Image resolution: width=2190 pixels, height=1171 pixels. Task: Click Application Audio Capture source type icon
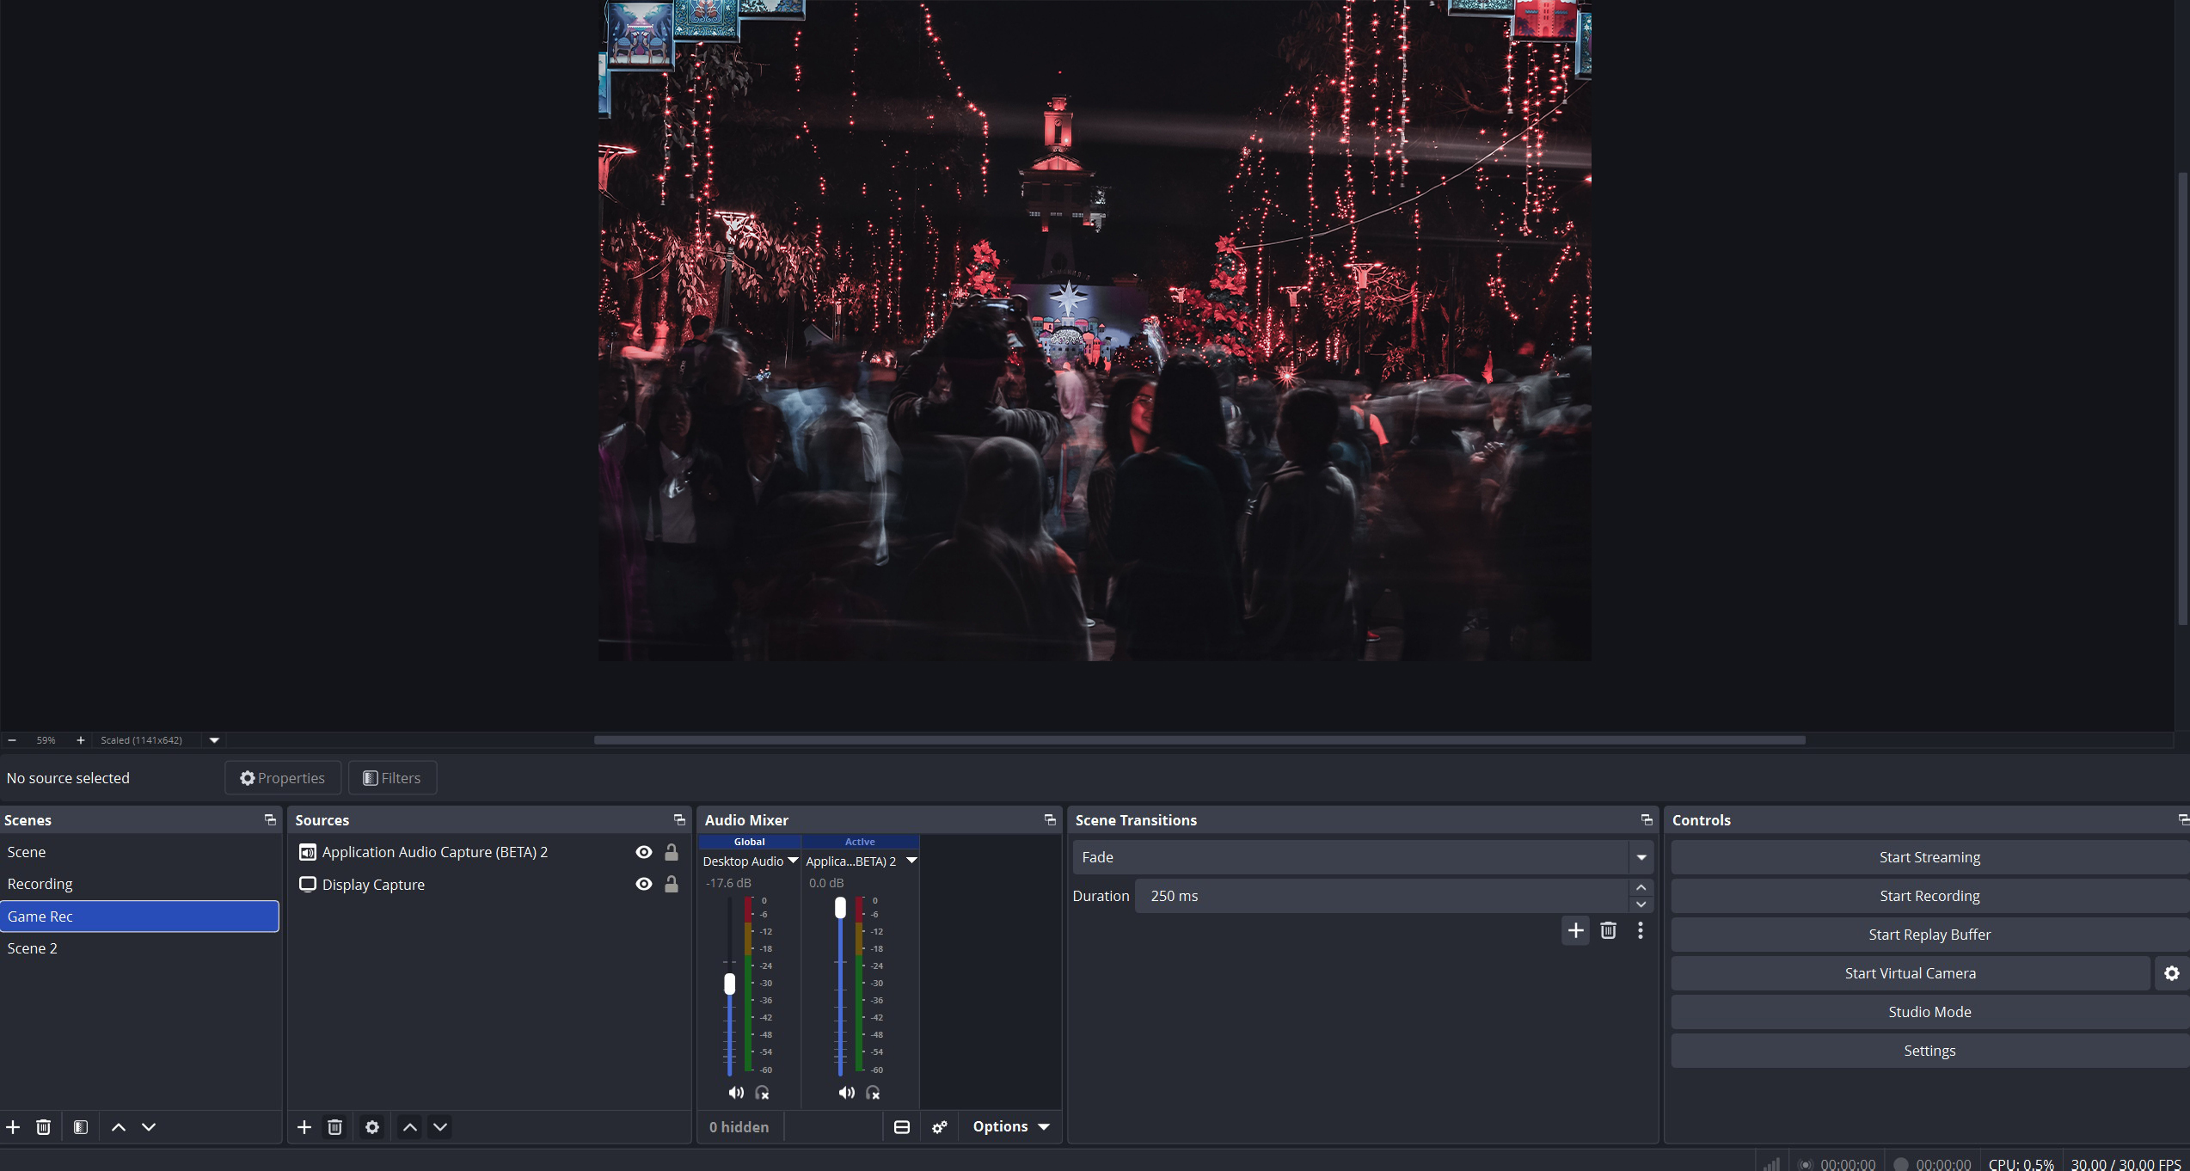[307, 852]
